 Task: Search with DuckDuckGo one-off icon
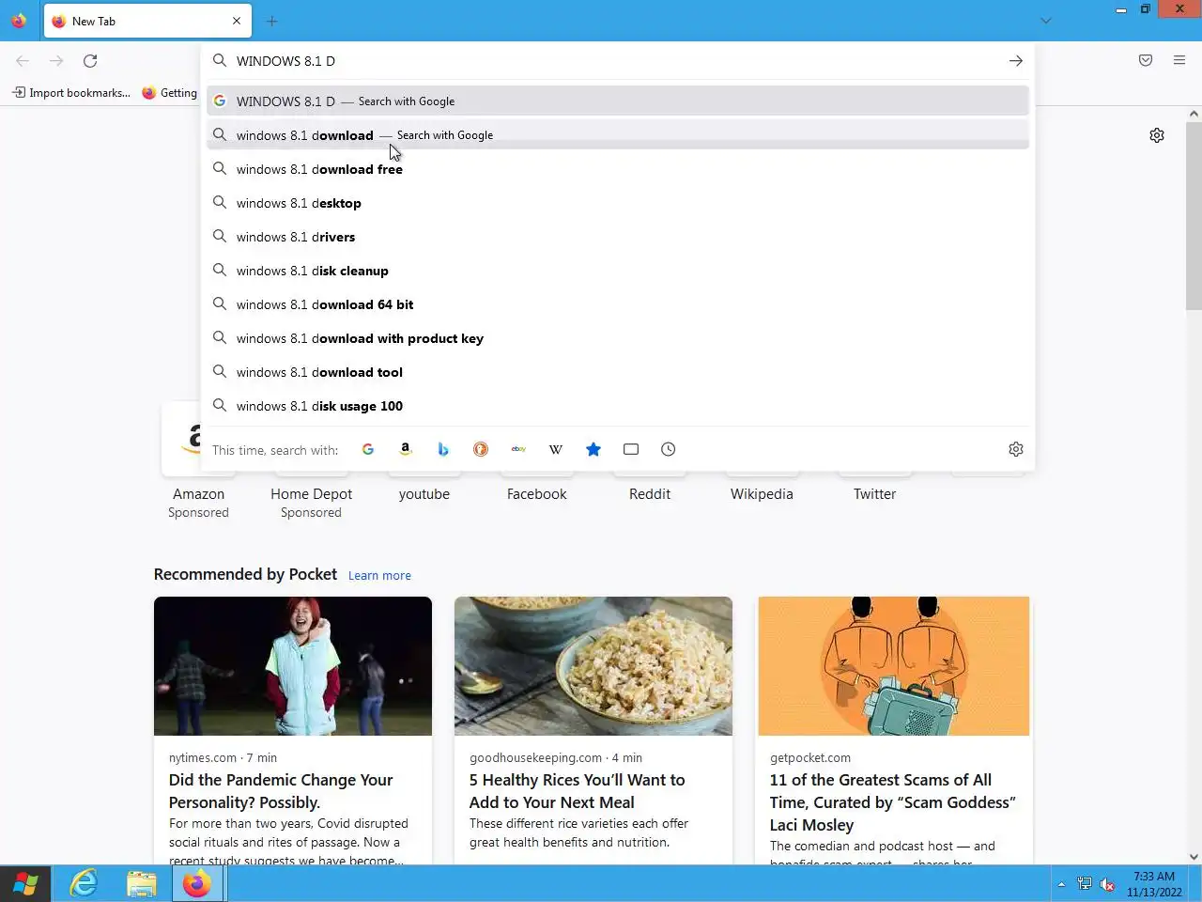point(481,449)
